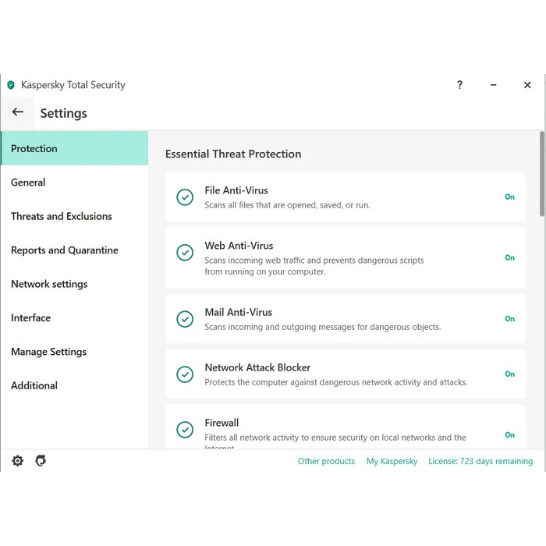
Task: Select the Protection tab
Action: coord(75,148)
